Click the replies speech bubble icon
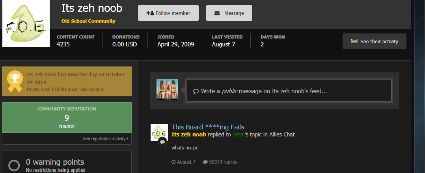425x173 pixels. (205, 162)
